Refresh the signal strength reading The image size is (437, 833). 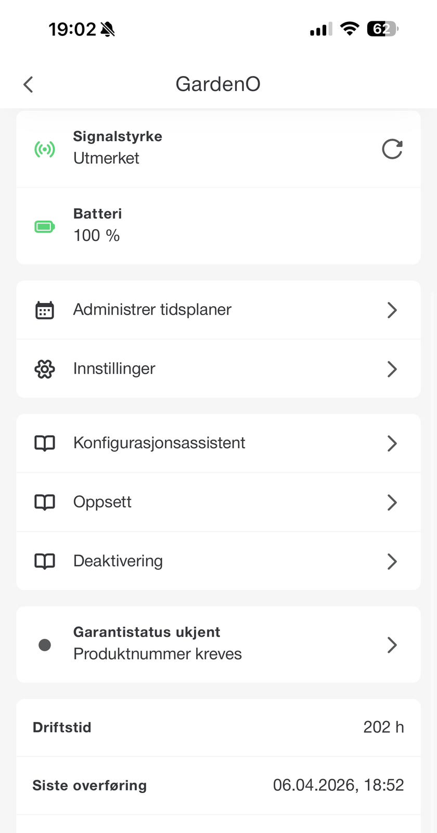392,149
